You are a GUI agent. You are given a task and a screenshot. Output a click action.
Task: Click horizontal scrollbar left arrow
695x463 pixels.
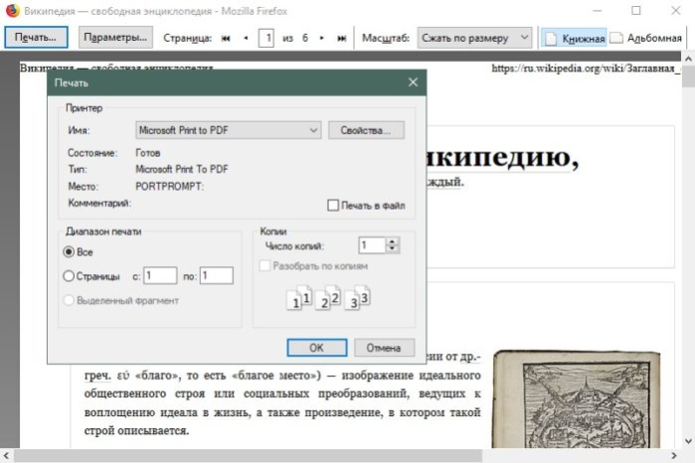6,456
